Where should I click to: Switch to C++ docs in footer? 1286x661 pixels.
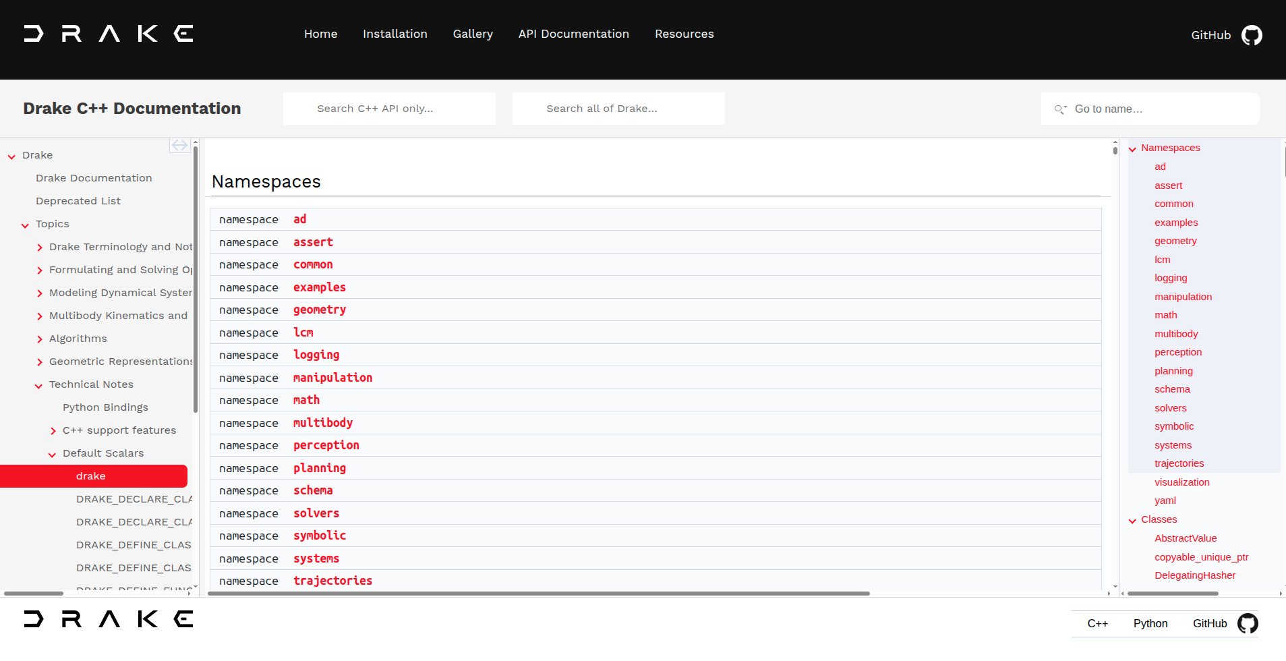click(x=1098, y=623)
